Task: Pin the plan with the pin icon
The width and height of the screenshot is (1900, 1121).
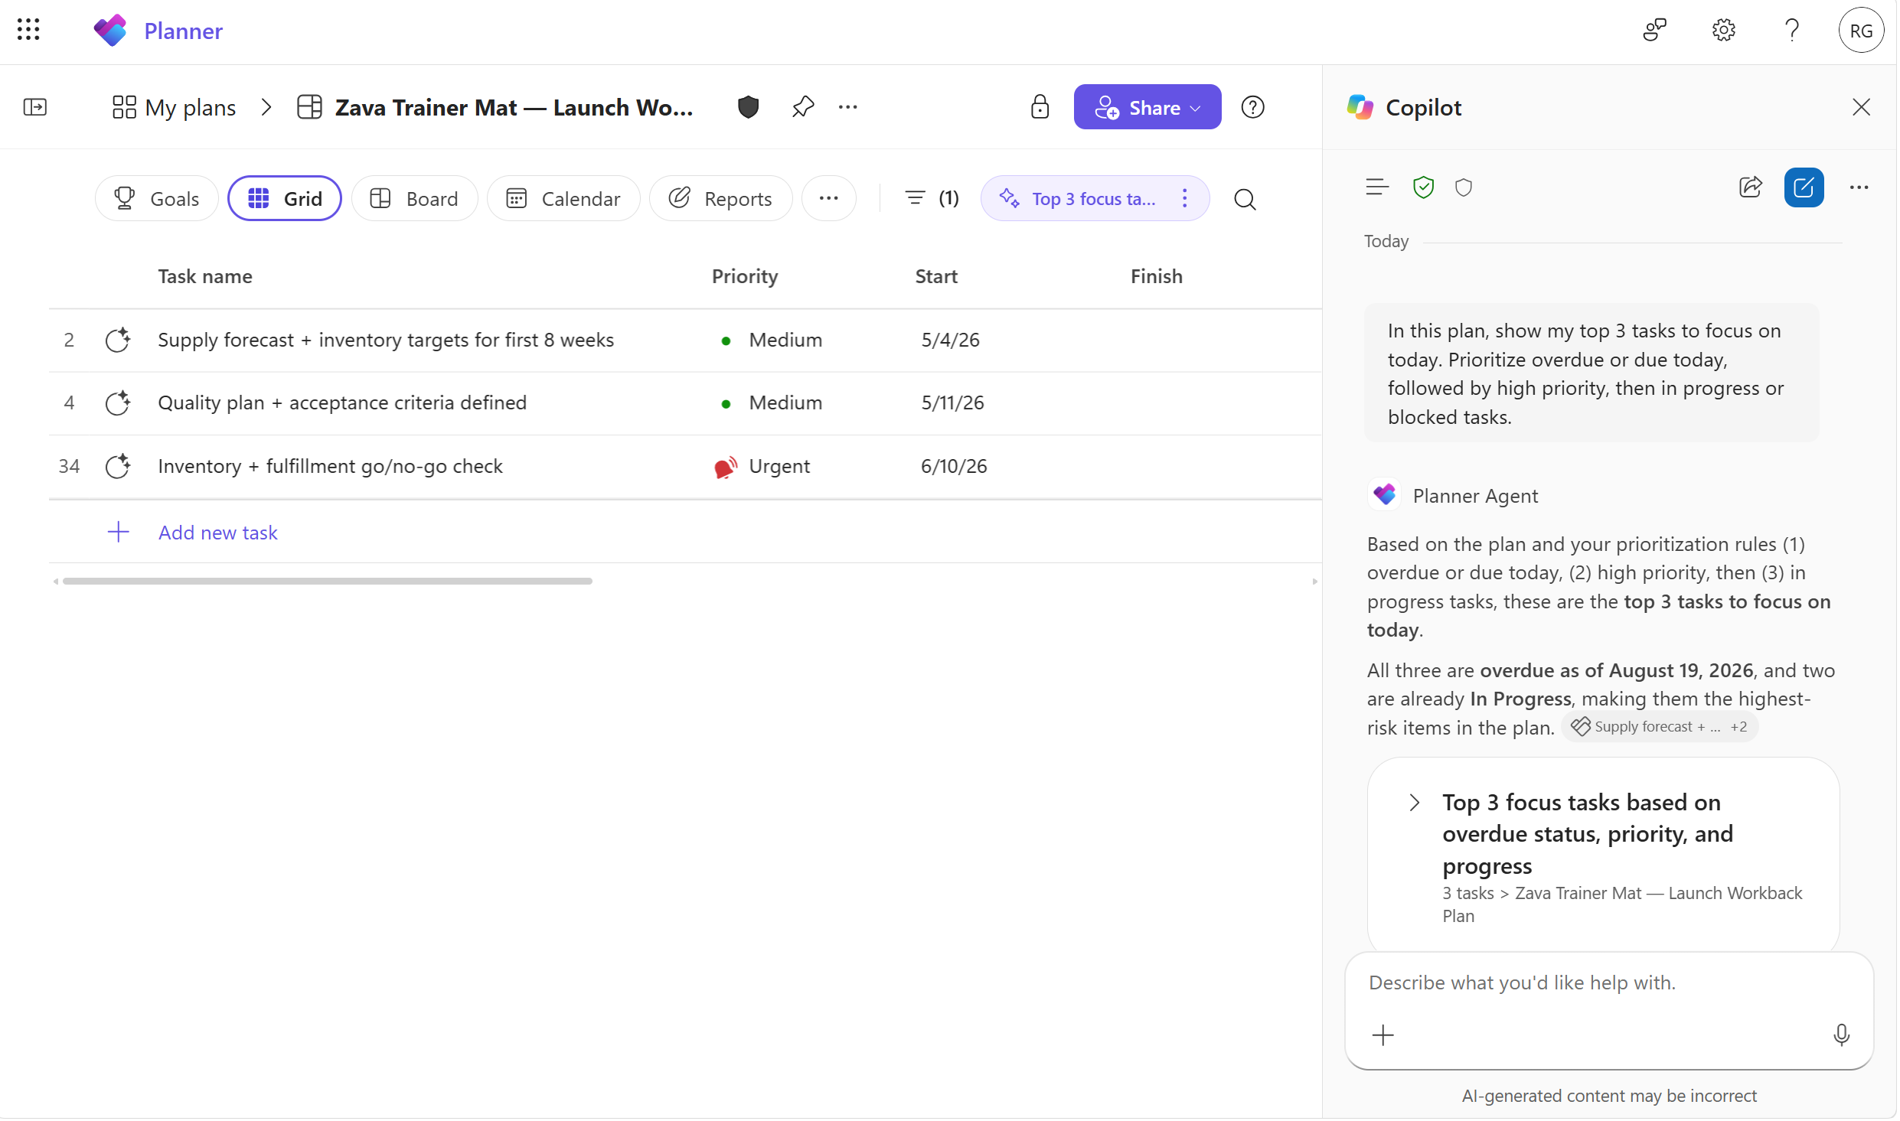Action: click(802, 107)
